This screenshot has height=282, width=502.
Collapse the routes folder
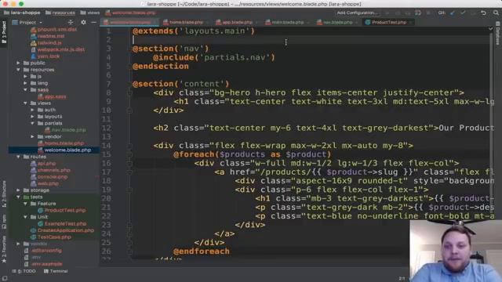pyautogui.click(x=19, y=157)
